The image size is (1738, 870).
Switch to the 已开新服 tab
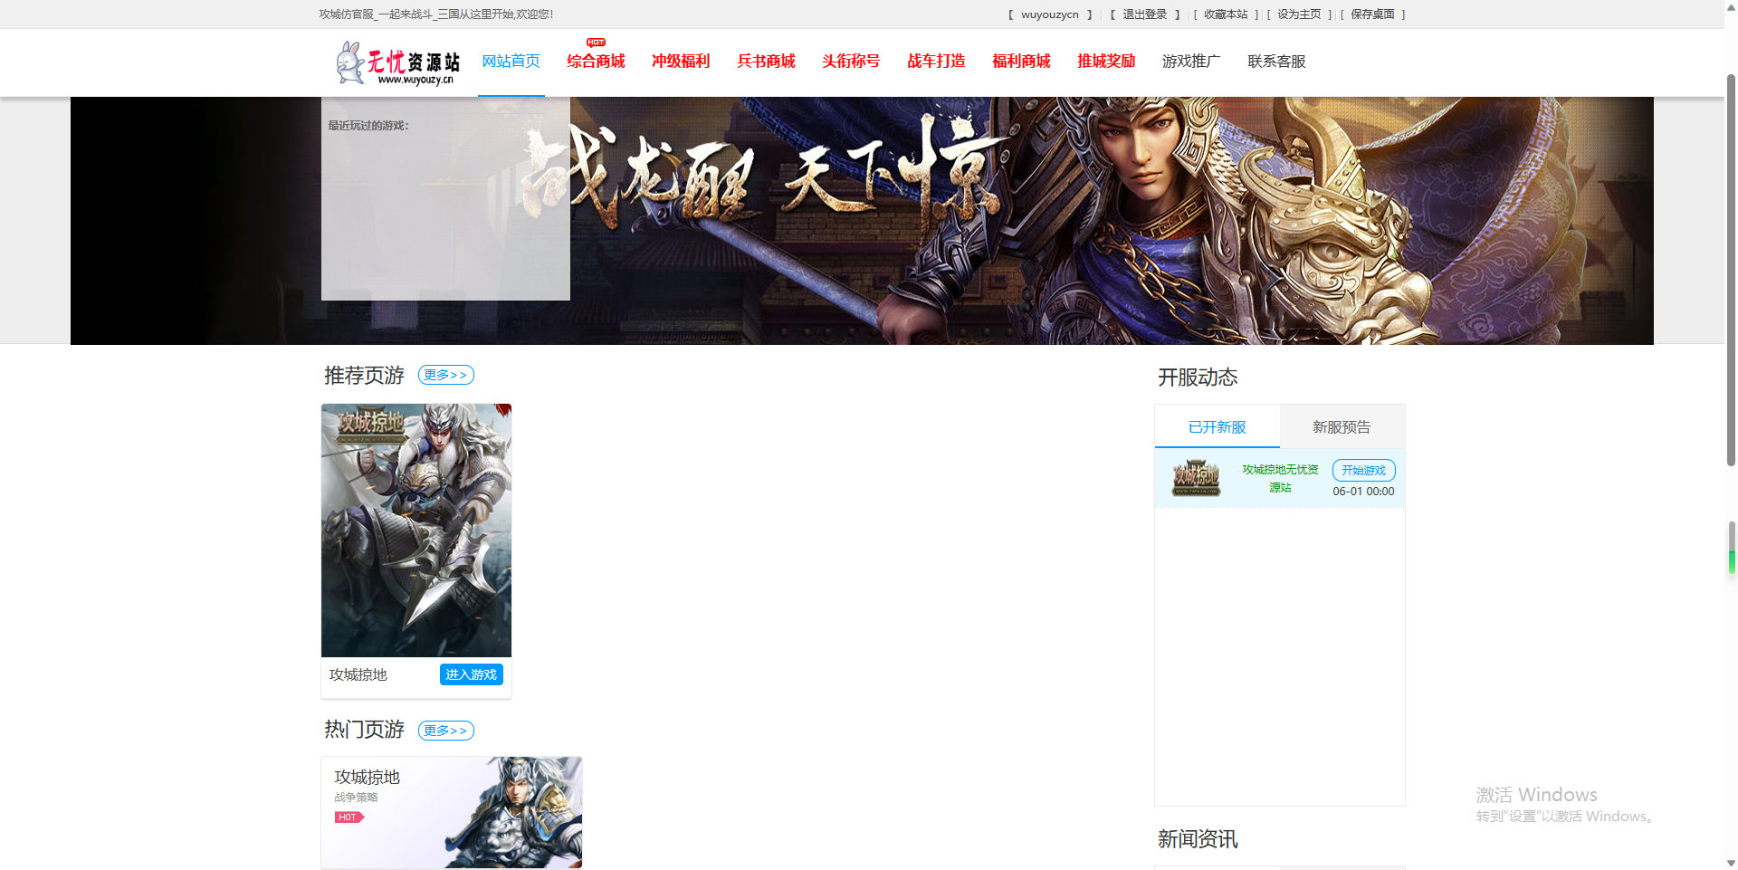(1217, 426)
